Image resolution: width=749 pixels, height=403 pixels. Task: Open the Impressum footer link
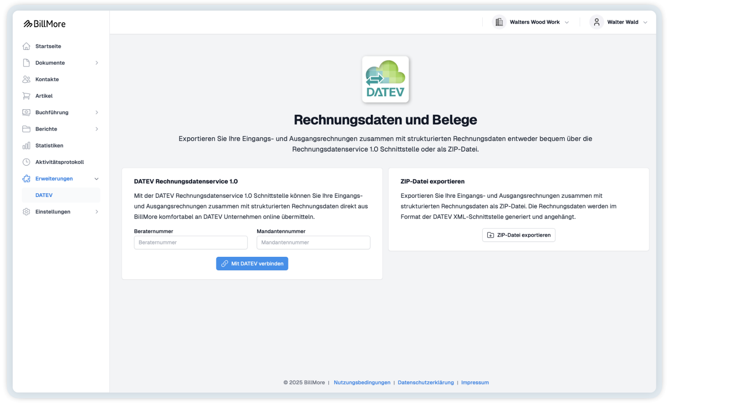(475, 383)
